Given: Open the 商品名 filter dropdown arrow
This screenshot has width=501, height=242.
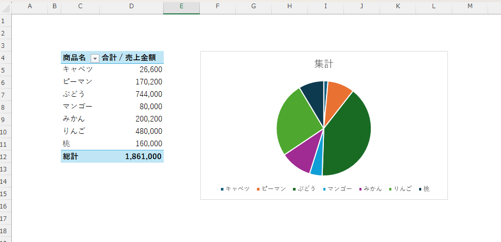Looking at the screenshot, I should point(95,58).
